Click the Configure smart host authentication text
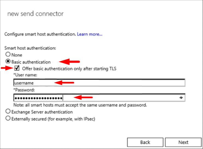 pos(40,34)
